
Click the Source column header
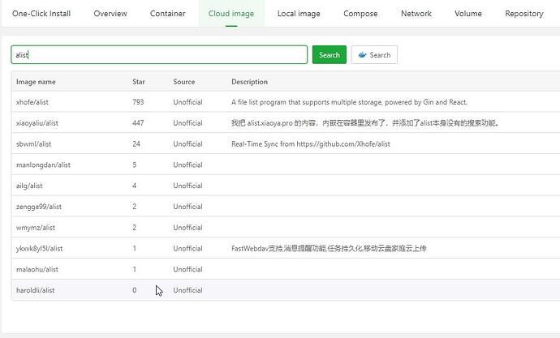coord(184,82)
